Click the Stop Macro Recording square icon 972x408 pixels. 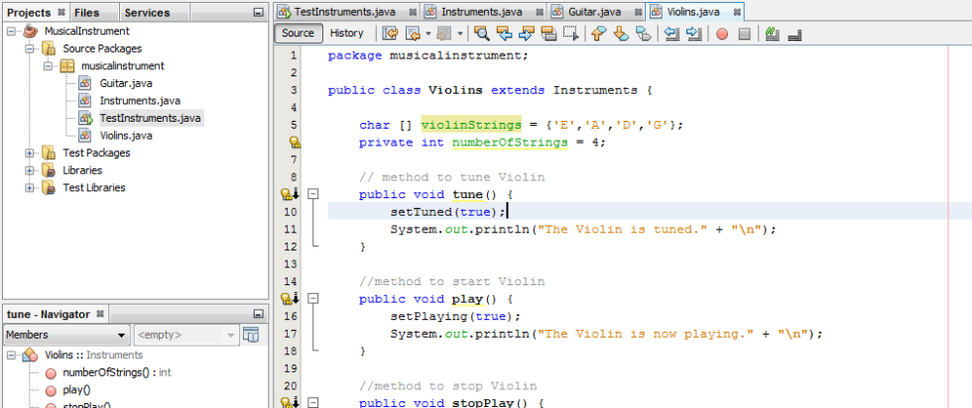tap(745, 34)
